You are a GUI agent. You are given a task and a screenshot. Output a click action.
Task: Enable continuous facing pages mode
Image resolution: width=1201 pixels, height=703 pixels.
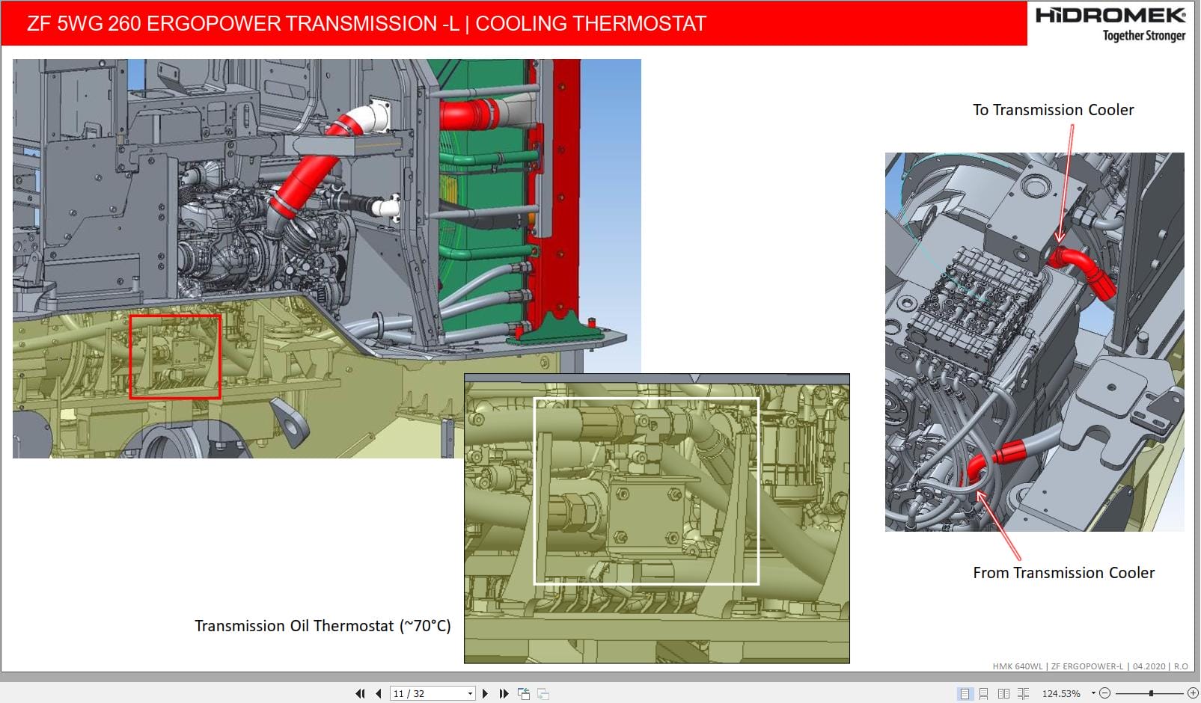1022,693
